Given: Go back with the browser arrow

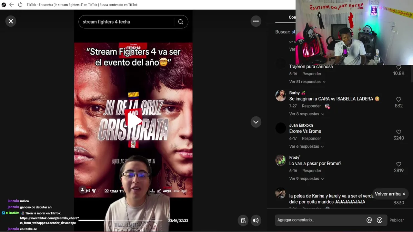Looking at the screenshot, I should 12,5.
